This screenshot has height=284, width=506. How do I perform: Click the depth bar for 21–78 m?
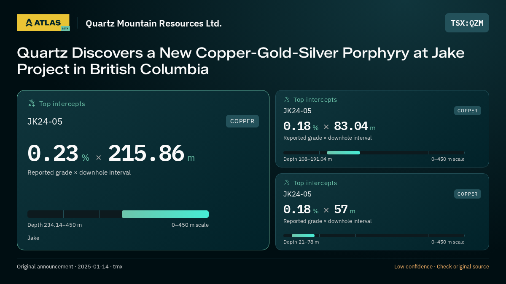374,236
